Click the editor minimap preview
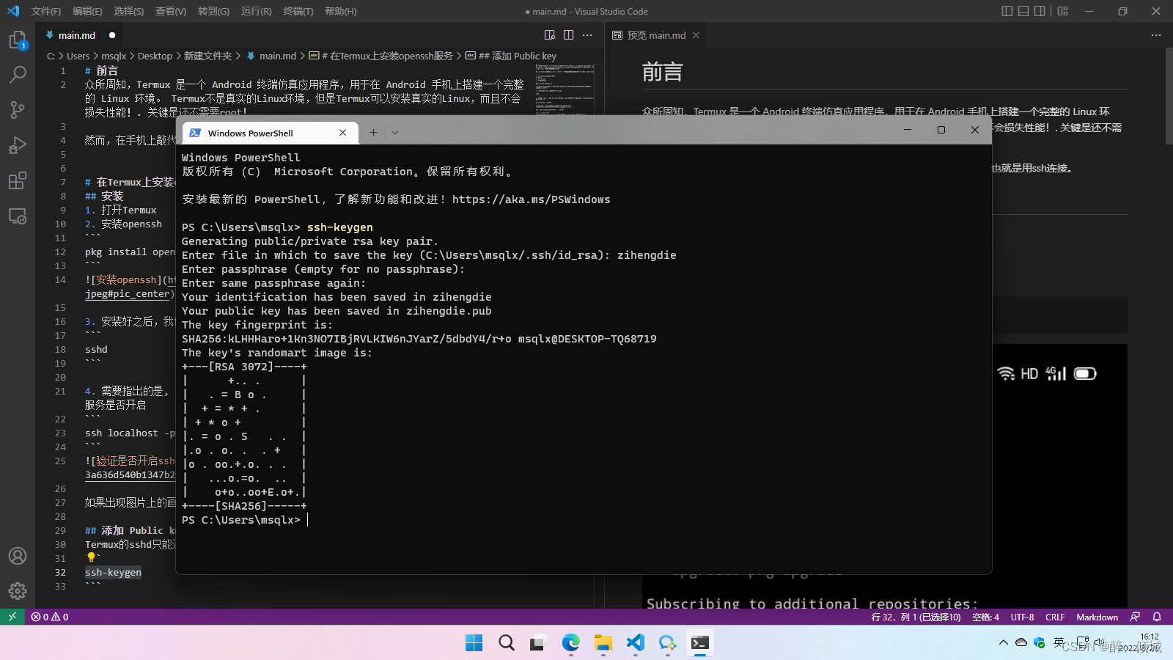 click(x=564, y=89)
